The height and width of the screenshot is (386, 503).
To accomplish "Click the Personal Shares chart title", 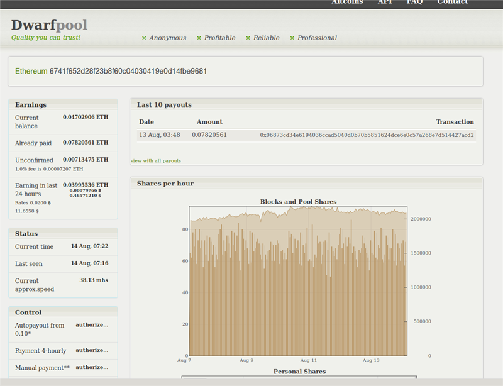I will click(300, 372).
